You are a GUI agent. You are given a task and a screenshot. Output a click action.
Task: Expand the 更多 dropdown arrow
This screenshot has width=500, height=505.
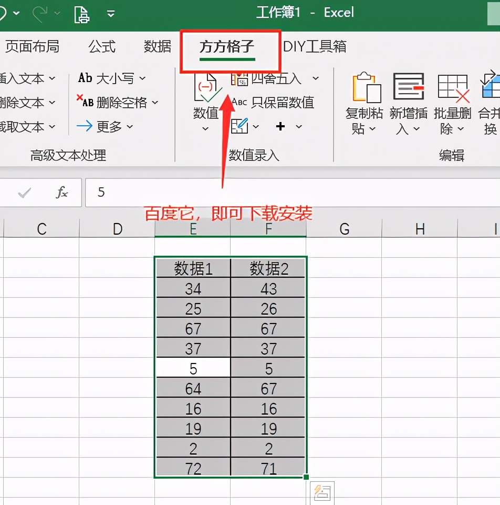[x=130, y=127]
